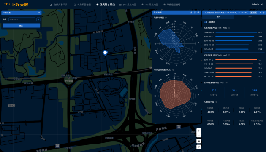Click the export button in location header
Viewport: 266px width, 152px height.
(253, 13)
